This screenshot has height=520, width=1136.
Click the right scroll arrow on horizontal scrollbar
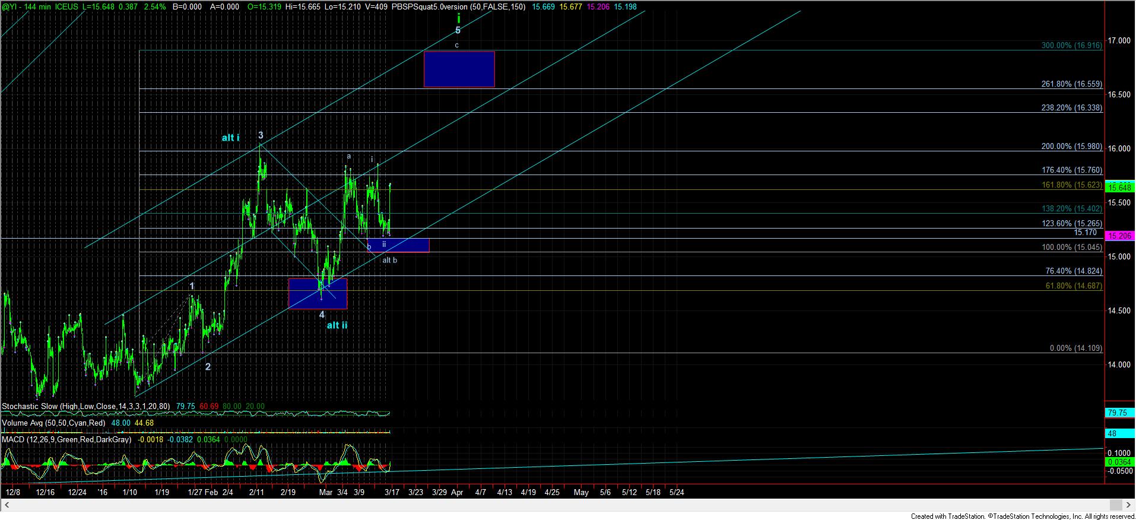coord(1128,505)
